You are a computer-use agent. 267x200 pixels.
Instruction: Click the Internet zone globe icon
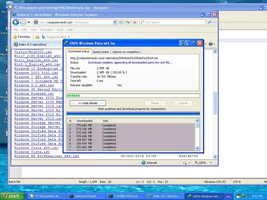tap(144, 163)
